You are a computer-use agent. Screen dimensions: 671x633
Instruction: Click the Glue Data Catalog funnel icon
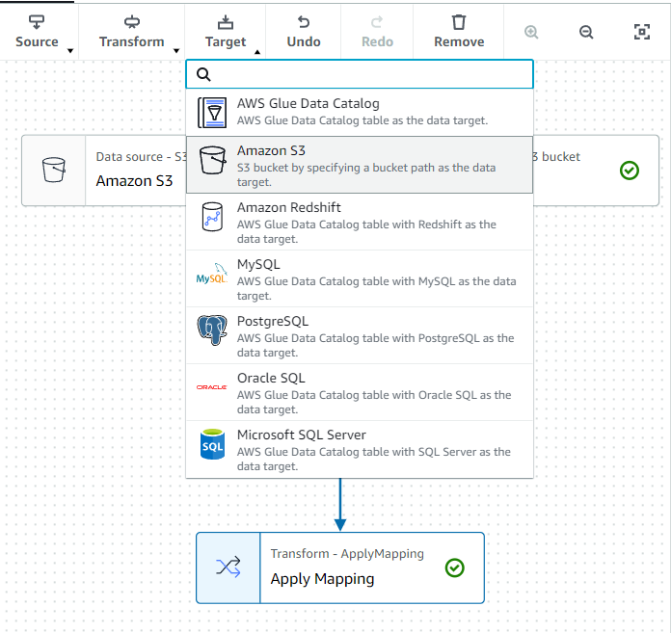pos(212,113)
